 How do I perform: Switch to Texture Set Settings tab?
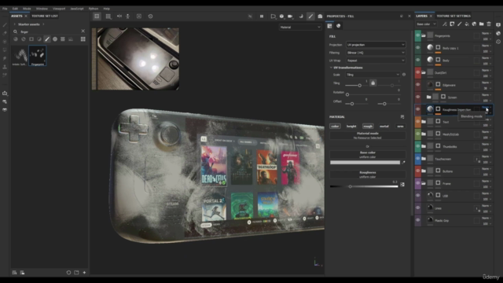tap(453, 16)
